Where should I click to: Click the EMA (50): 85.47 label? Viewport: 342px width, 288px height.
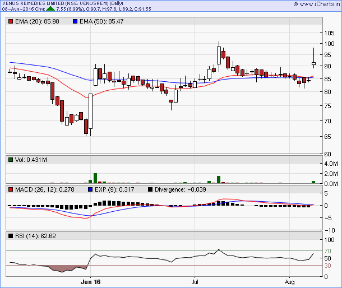[x=101, y=21]
